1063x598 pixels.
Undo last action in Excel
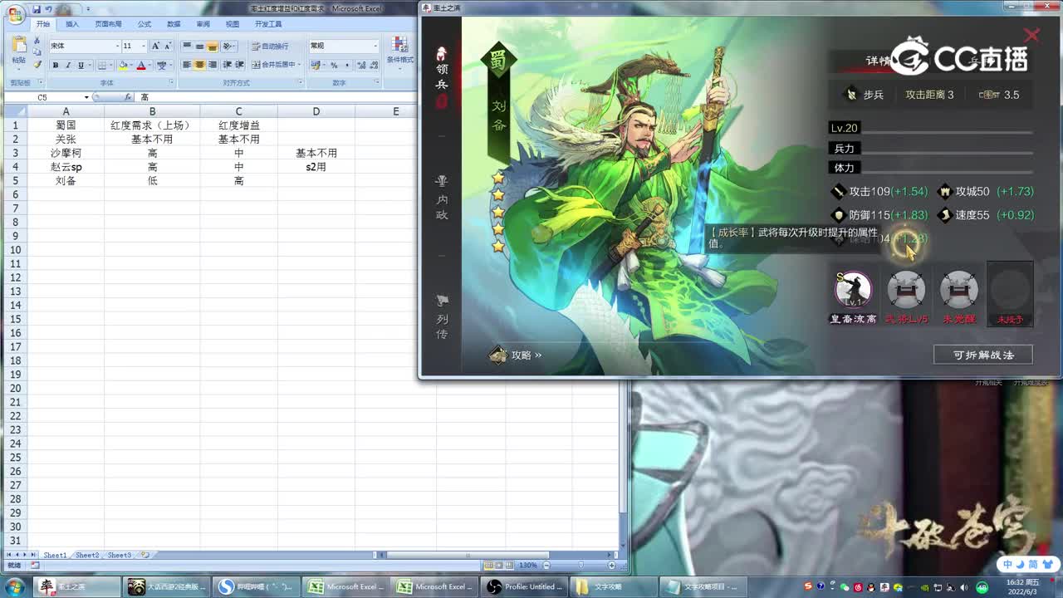[x=50, y=9]
